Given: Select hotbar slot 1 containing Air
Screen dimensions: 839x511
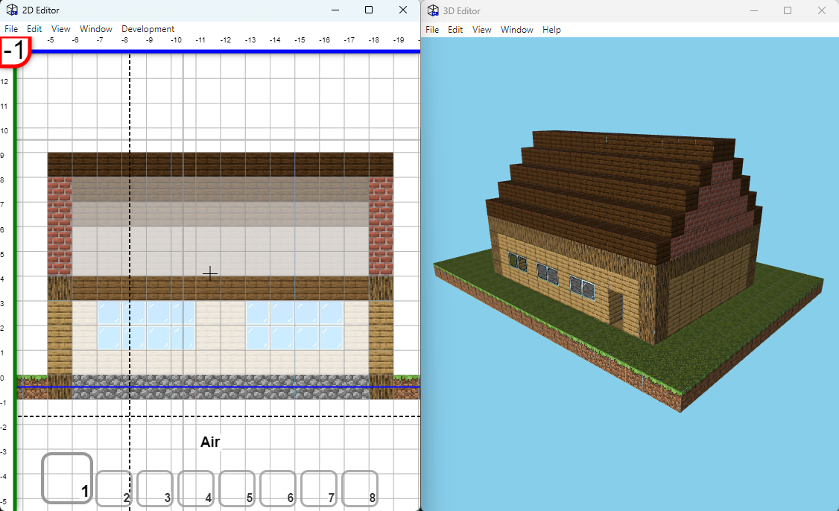Looking at the screenshot, I should click(66, 478).
